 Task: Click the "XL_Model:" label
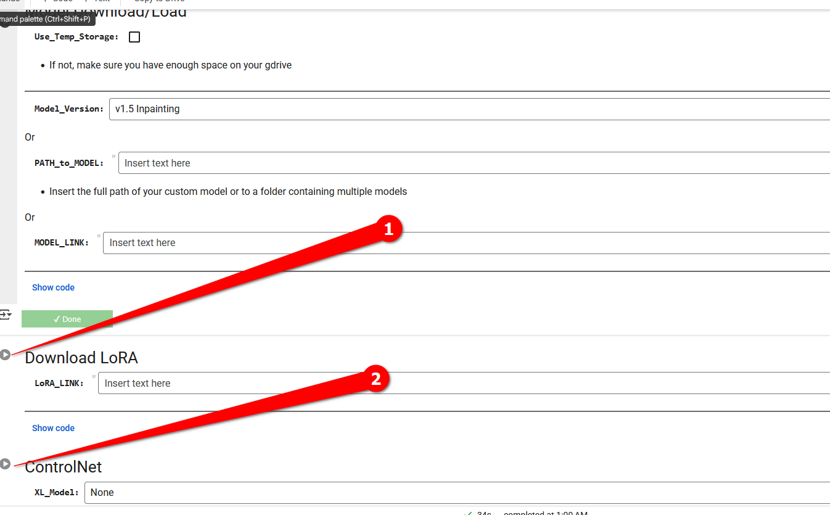click(57, 493)
